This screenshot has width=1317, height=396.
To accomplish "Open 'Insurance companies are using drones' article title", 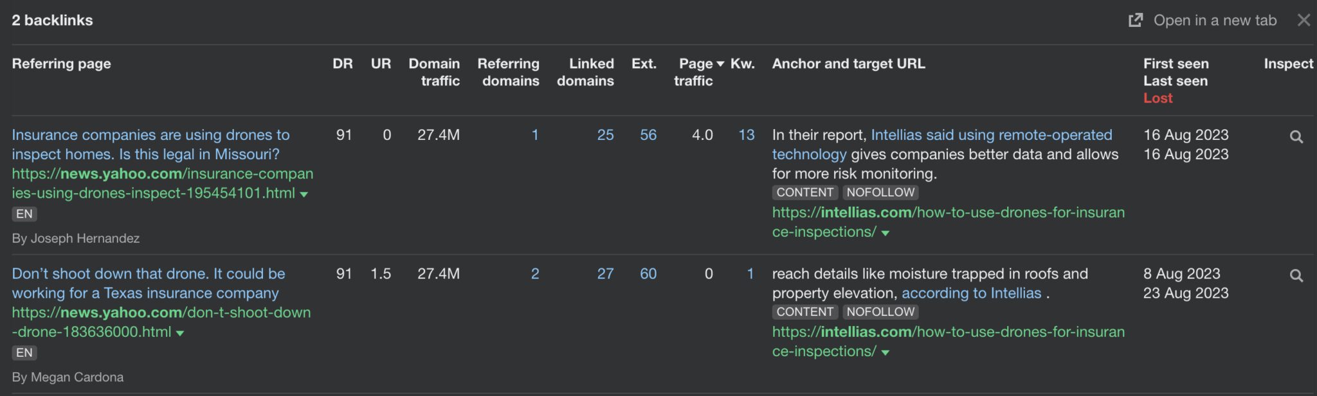I will 150,144.
